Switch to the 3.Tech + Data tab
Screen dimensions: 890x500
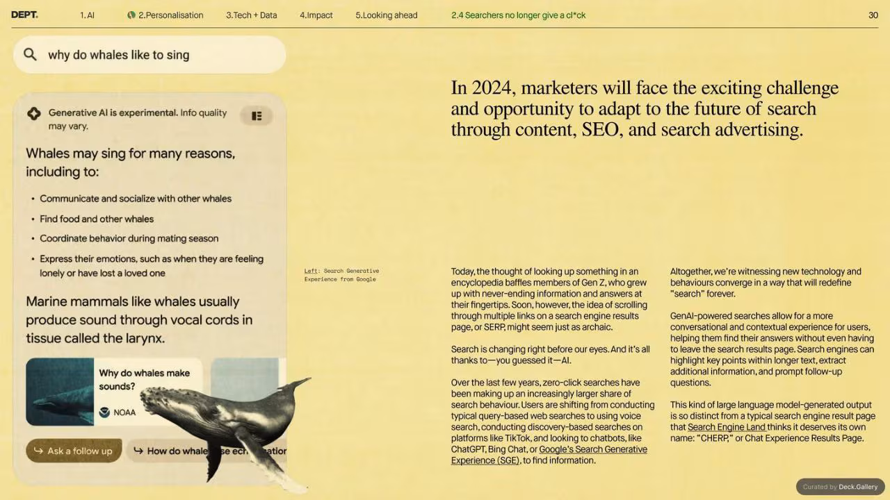[251, 15]
